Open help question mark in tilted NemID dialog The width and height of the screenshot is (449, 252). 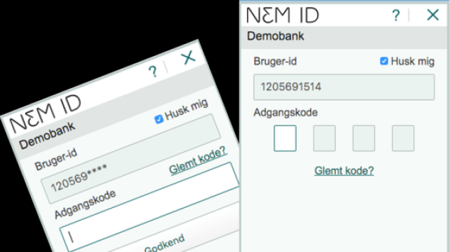tap(153, 71)
